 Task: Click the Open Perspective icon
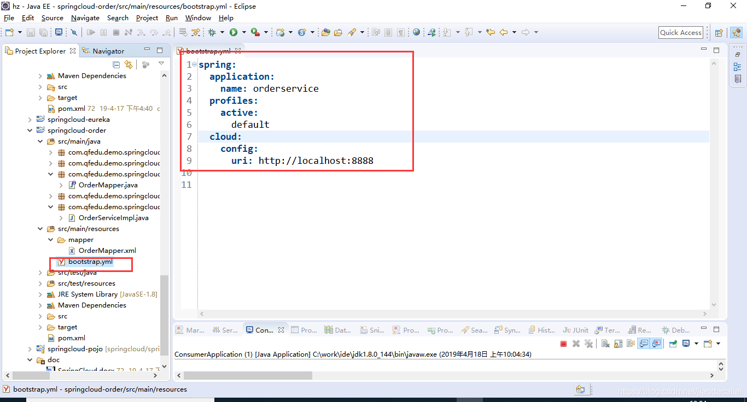click(x=719, y=33)
